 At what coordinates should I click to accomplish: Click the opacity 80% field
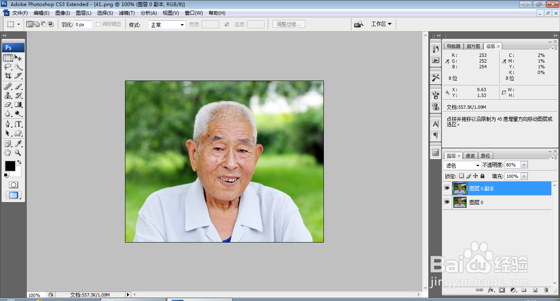513,165
